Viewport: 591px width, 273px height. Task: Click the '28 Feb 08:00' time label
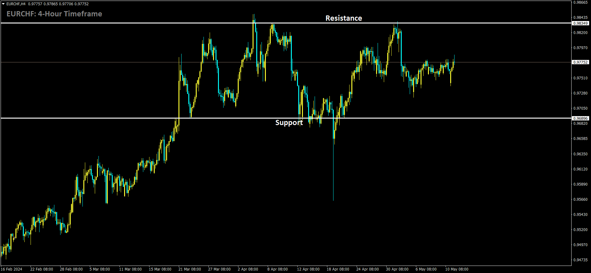point(71,269)
